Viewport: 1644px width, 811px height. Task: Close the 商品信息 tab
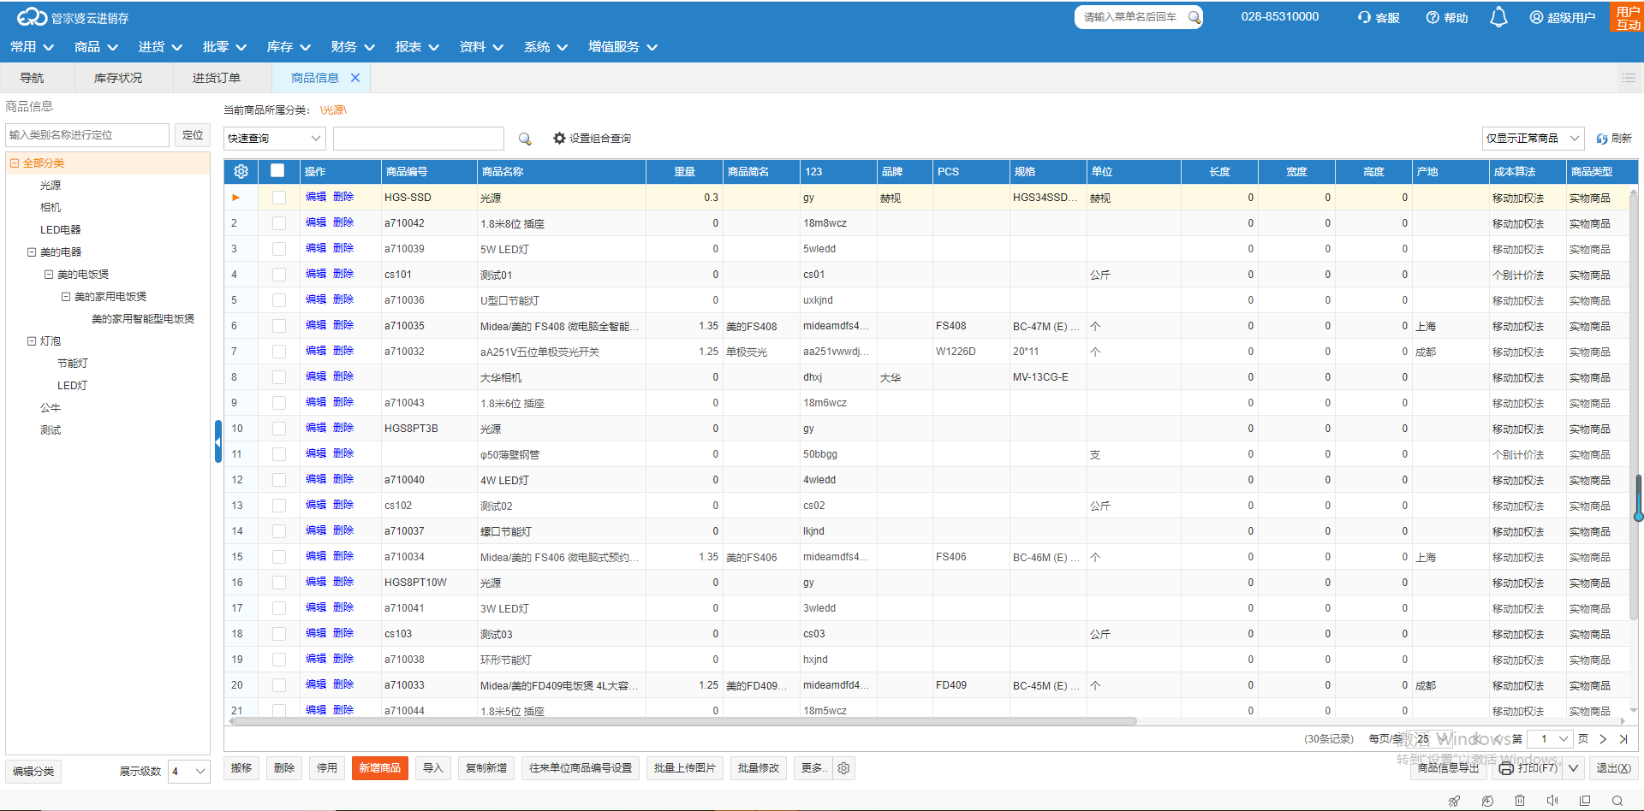355,78
